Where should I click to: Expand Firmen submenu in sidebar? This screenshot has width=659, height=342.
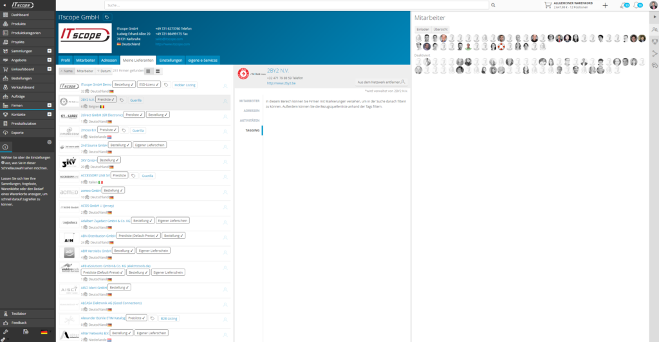pyautogui.click(x=49, y=105)
